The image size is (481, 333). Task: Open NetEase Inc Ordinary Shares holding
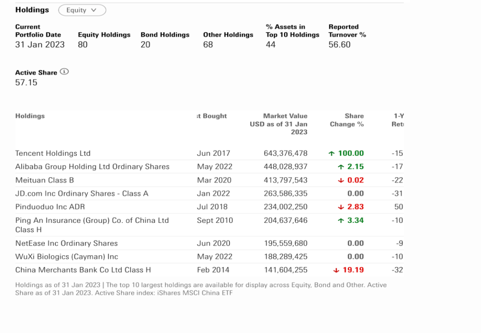point(67,243)
